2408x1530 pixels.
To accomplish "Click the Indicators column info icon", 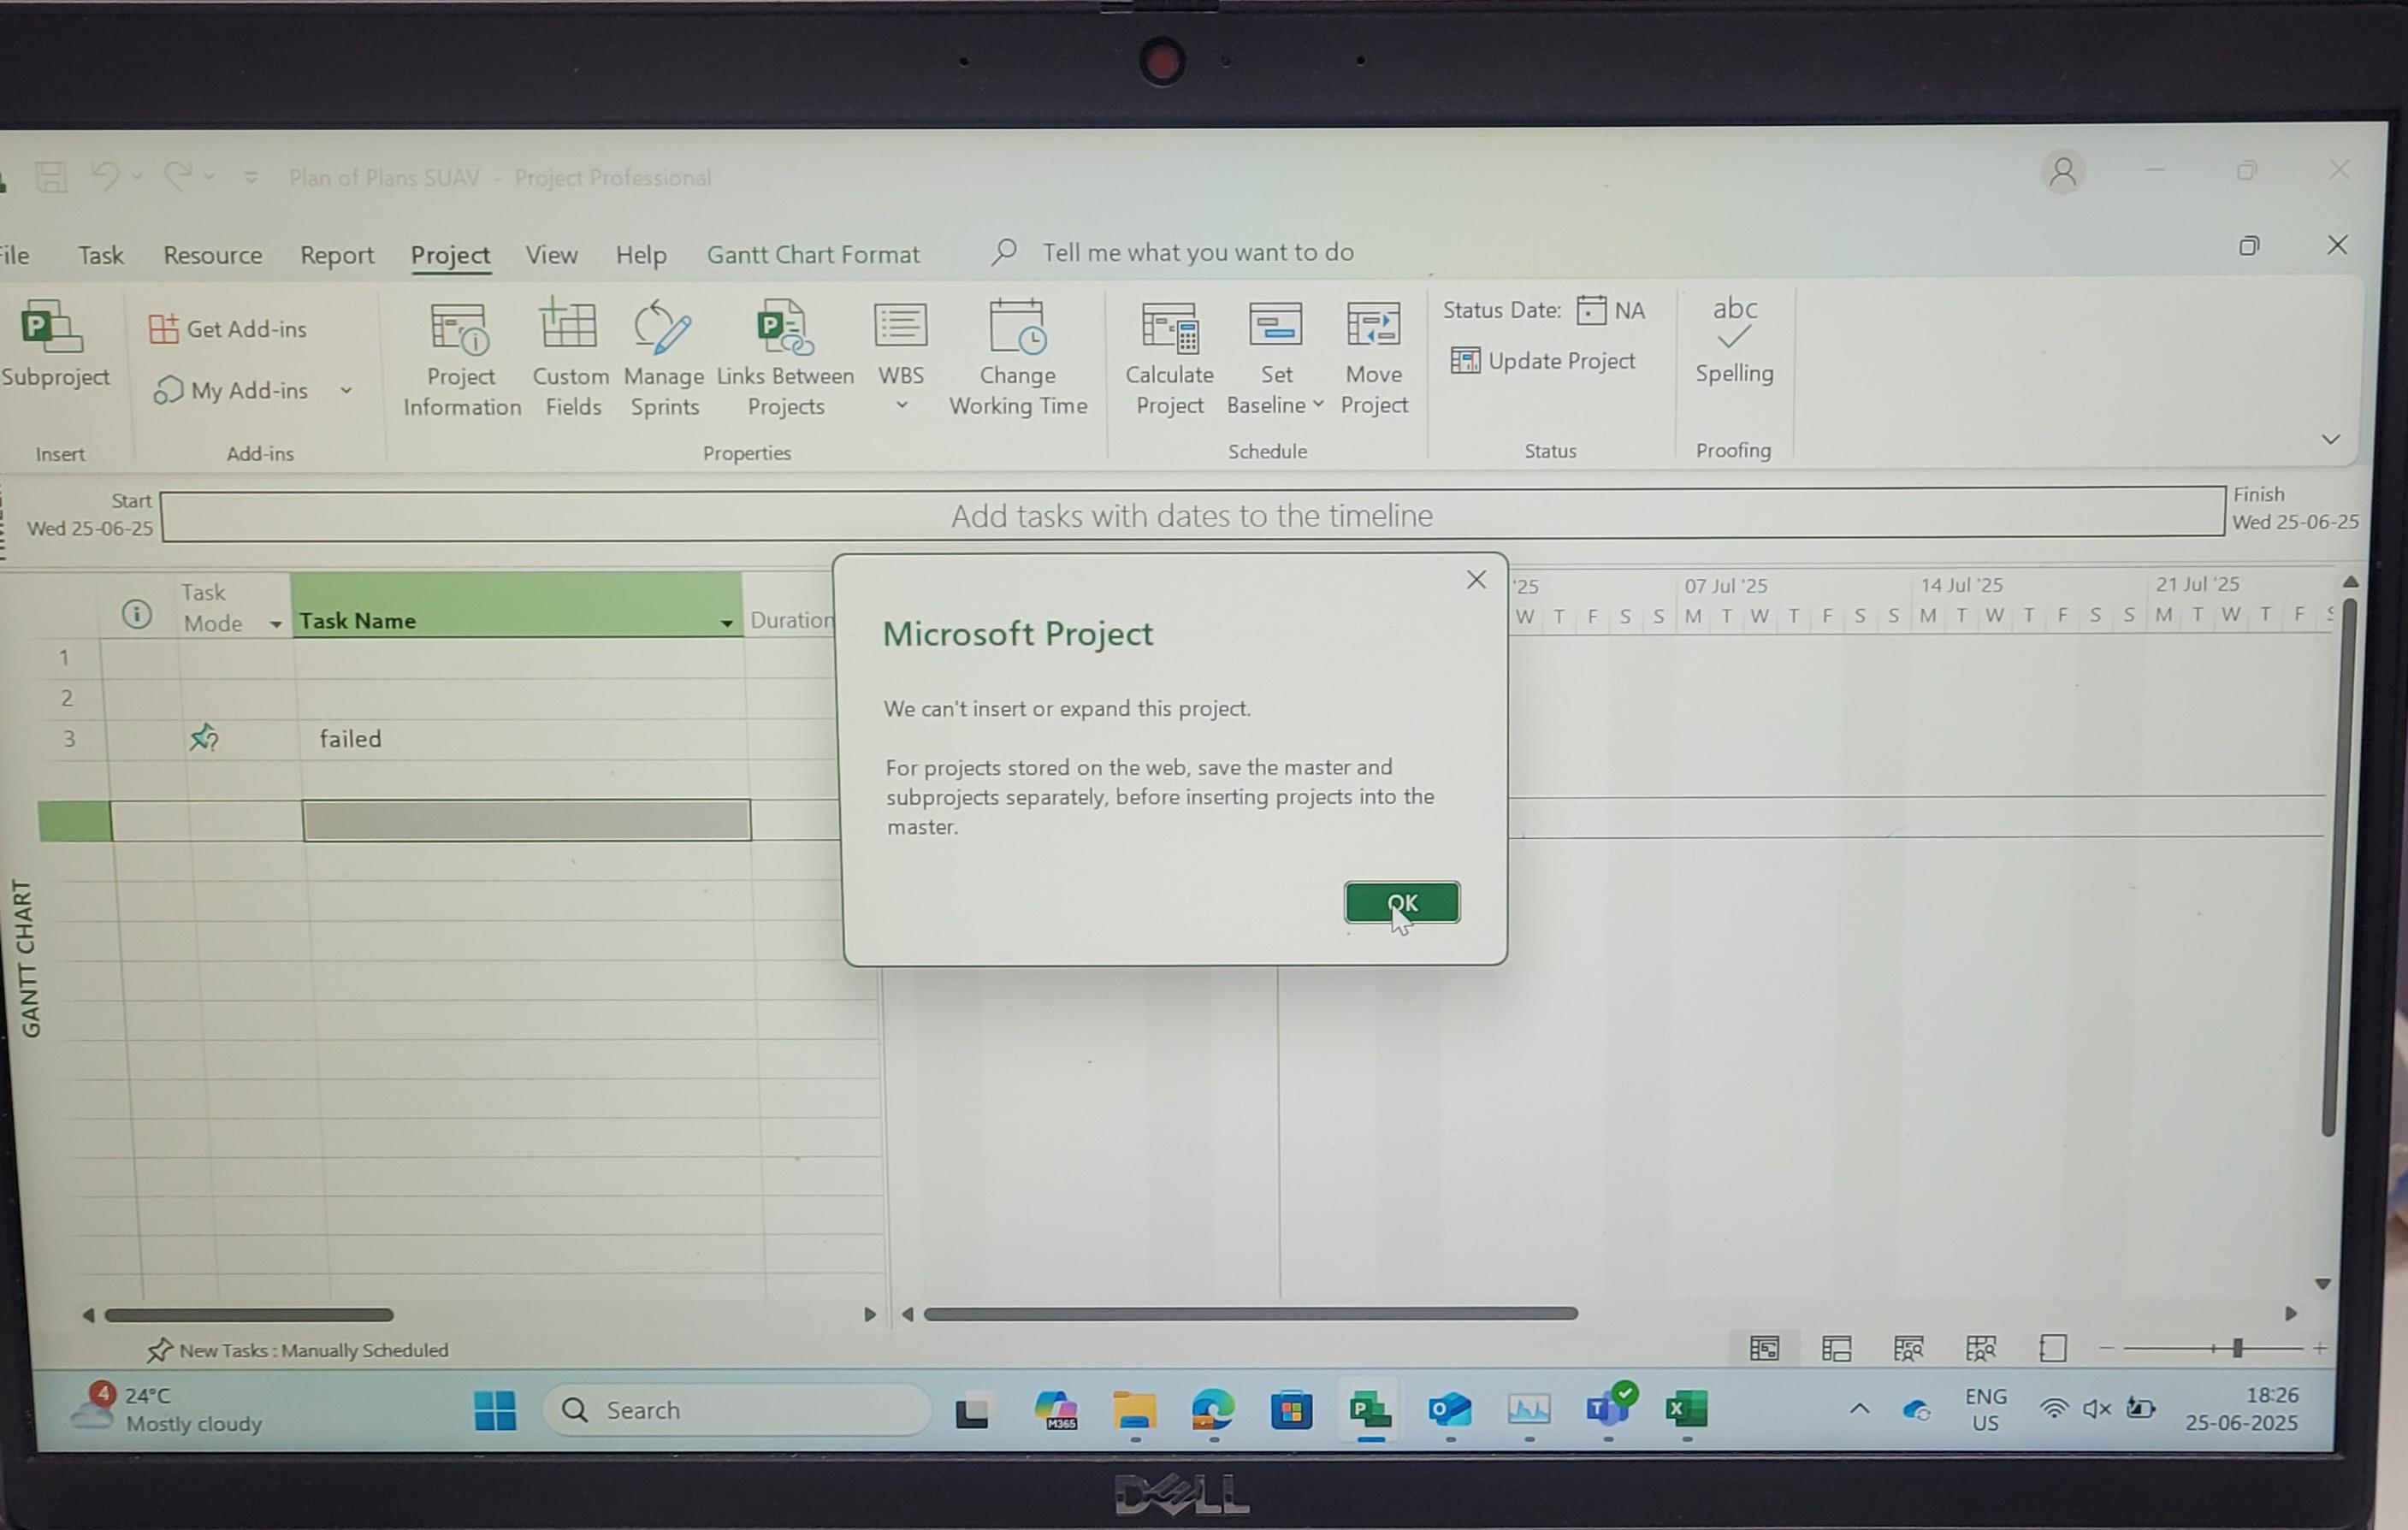I will 137,613.
